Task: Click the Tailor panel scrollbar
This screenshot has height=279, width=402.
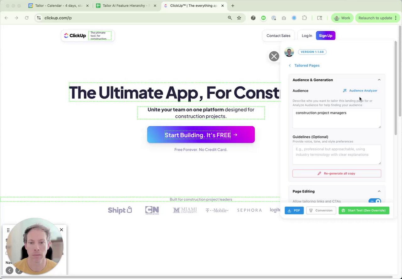Action: (396, 88)
